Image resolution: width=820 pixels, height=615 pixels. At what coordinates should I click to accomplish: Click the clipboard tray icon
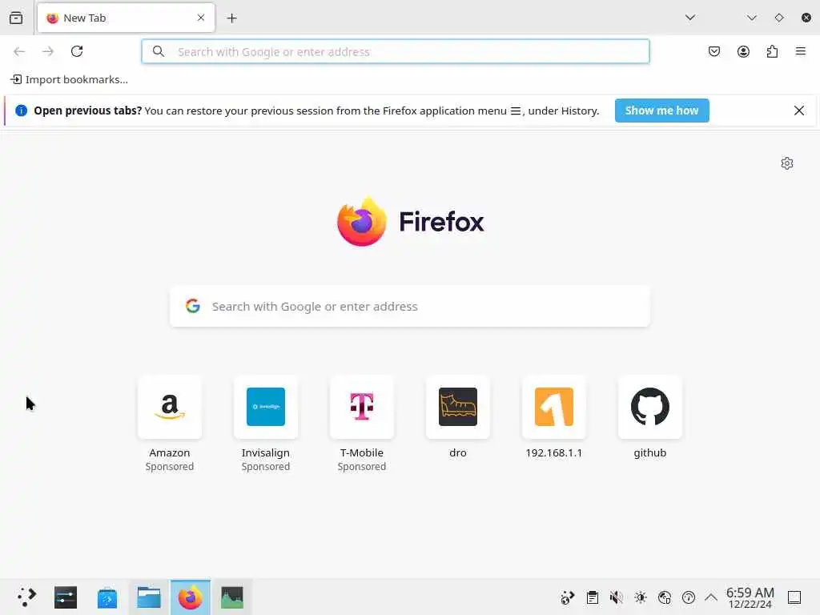tap(593, 597)
